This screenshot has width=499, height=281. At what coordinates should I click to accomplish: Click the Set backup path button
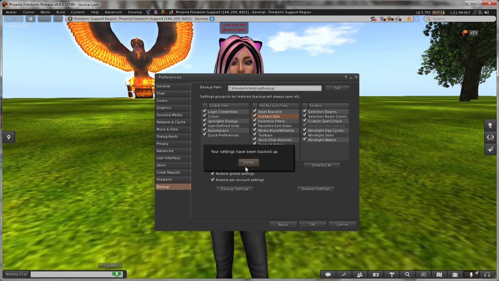(337, 88)
